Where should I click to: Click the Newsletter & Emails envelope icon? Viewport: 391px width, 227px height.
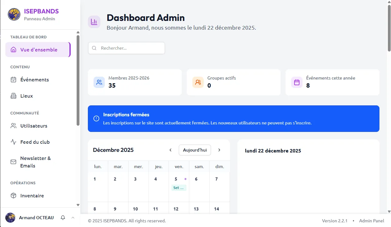13,162
